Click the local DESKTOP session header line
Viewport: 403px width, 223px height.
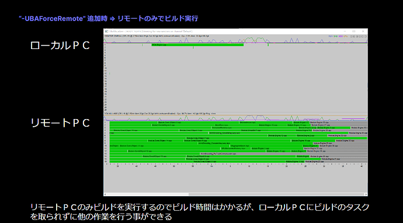coord(157,36)
